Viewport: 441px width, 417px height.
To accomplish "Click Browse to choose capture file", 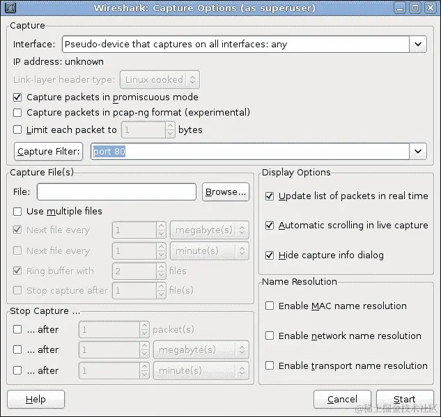I will point(226,192).
